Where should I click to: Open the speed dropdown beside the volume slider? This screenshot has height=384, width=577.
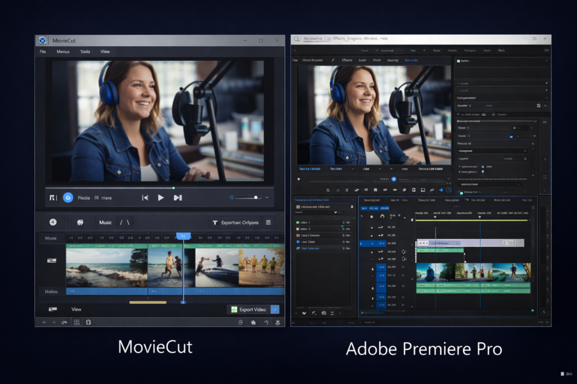(x=266, y=198)
